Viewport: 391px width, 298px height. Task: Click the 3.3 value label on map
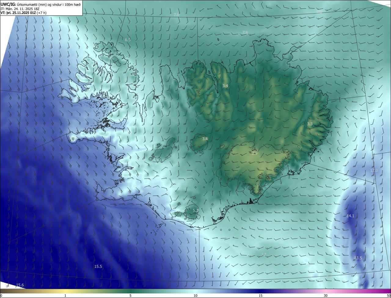(310, 124)
